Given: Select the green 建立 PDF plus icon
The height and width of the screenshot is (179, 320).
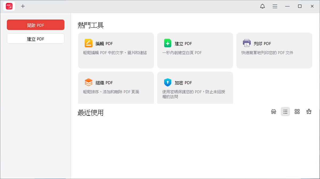Looking at the screenshot, I should [x=167, y=43].
